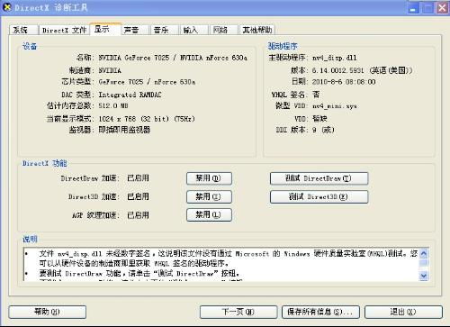Go to the 输入 tab
This screenshot has width=450, height=327.
tap(193, 30)
